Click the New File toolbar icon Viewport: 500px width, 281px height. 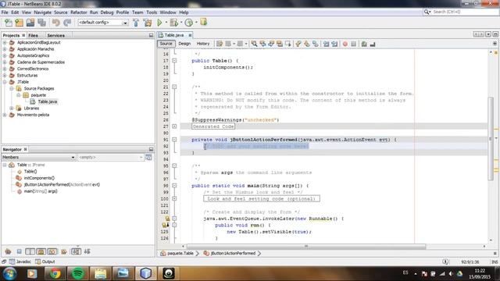9,23
